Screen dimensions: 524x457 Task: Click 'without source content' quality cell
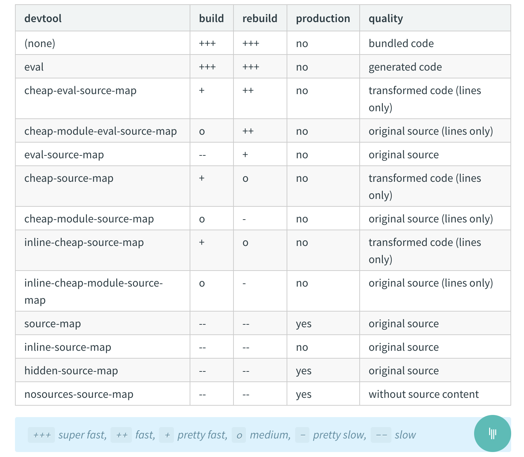(x=423, y=394)
